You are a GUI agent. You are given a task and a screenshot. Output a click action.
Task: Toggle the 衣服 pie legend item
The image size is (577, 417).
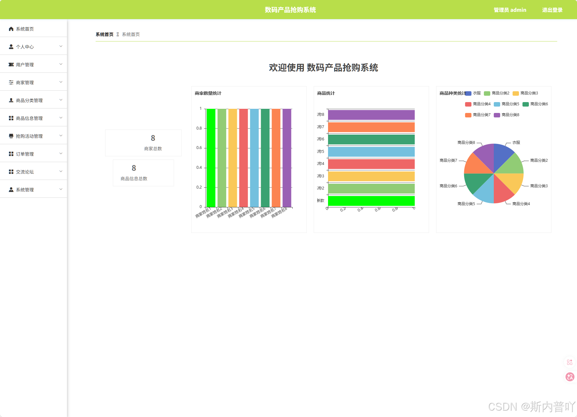(473, 93)
